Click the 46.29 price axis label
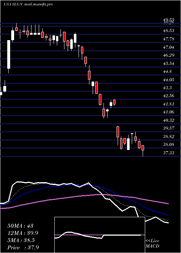This screenshot has height=253, width=181. click(169, 55)
